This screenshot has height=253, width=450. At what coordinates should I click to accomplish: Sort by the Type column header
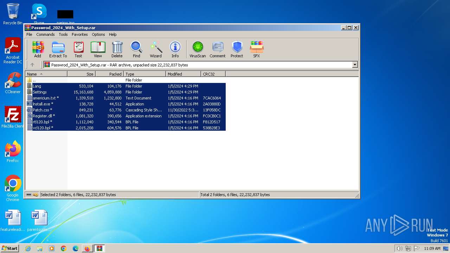[144, 74]
